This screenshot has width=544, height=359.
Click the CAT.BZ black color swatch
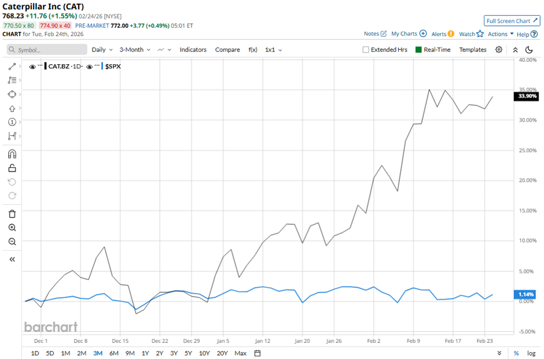click(46, 66)
